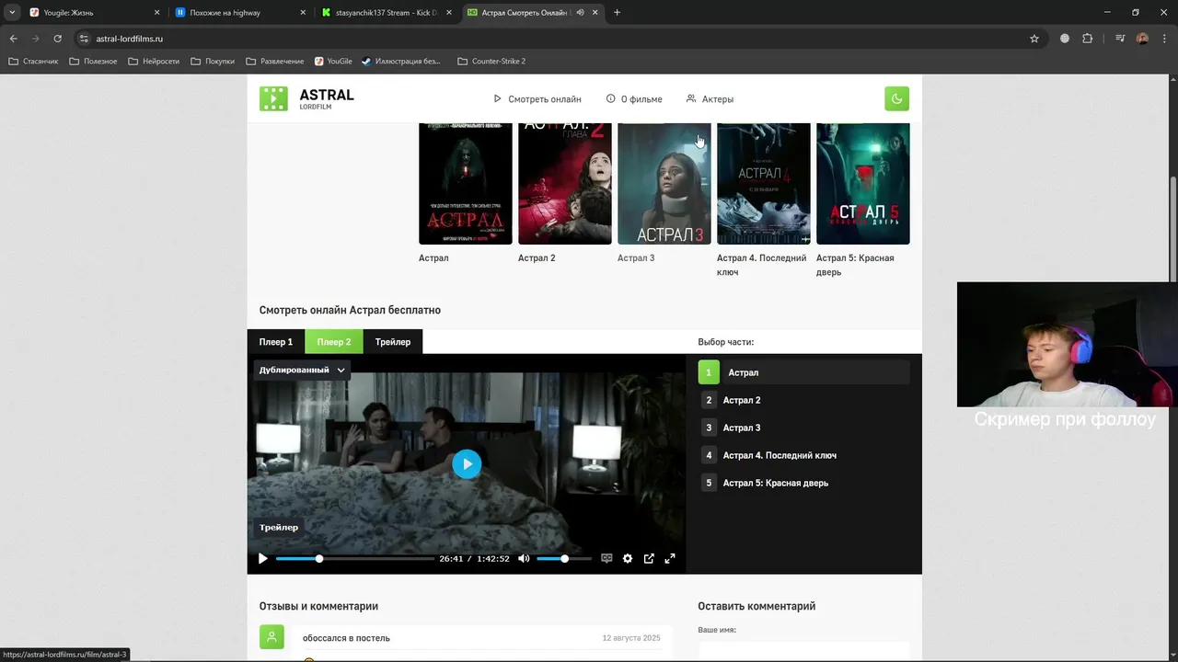Reload the page with the refresh icon
This screenshot has width=1178, height=662.
click(x=57, y=39)
